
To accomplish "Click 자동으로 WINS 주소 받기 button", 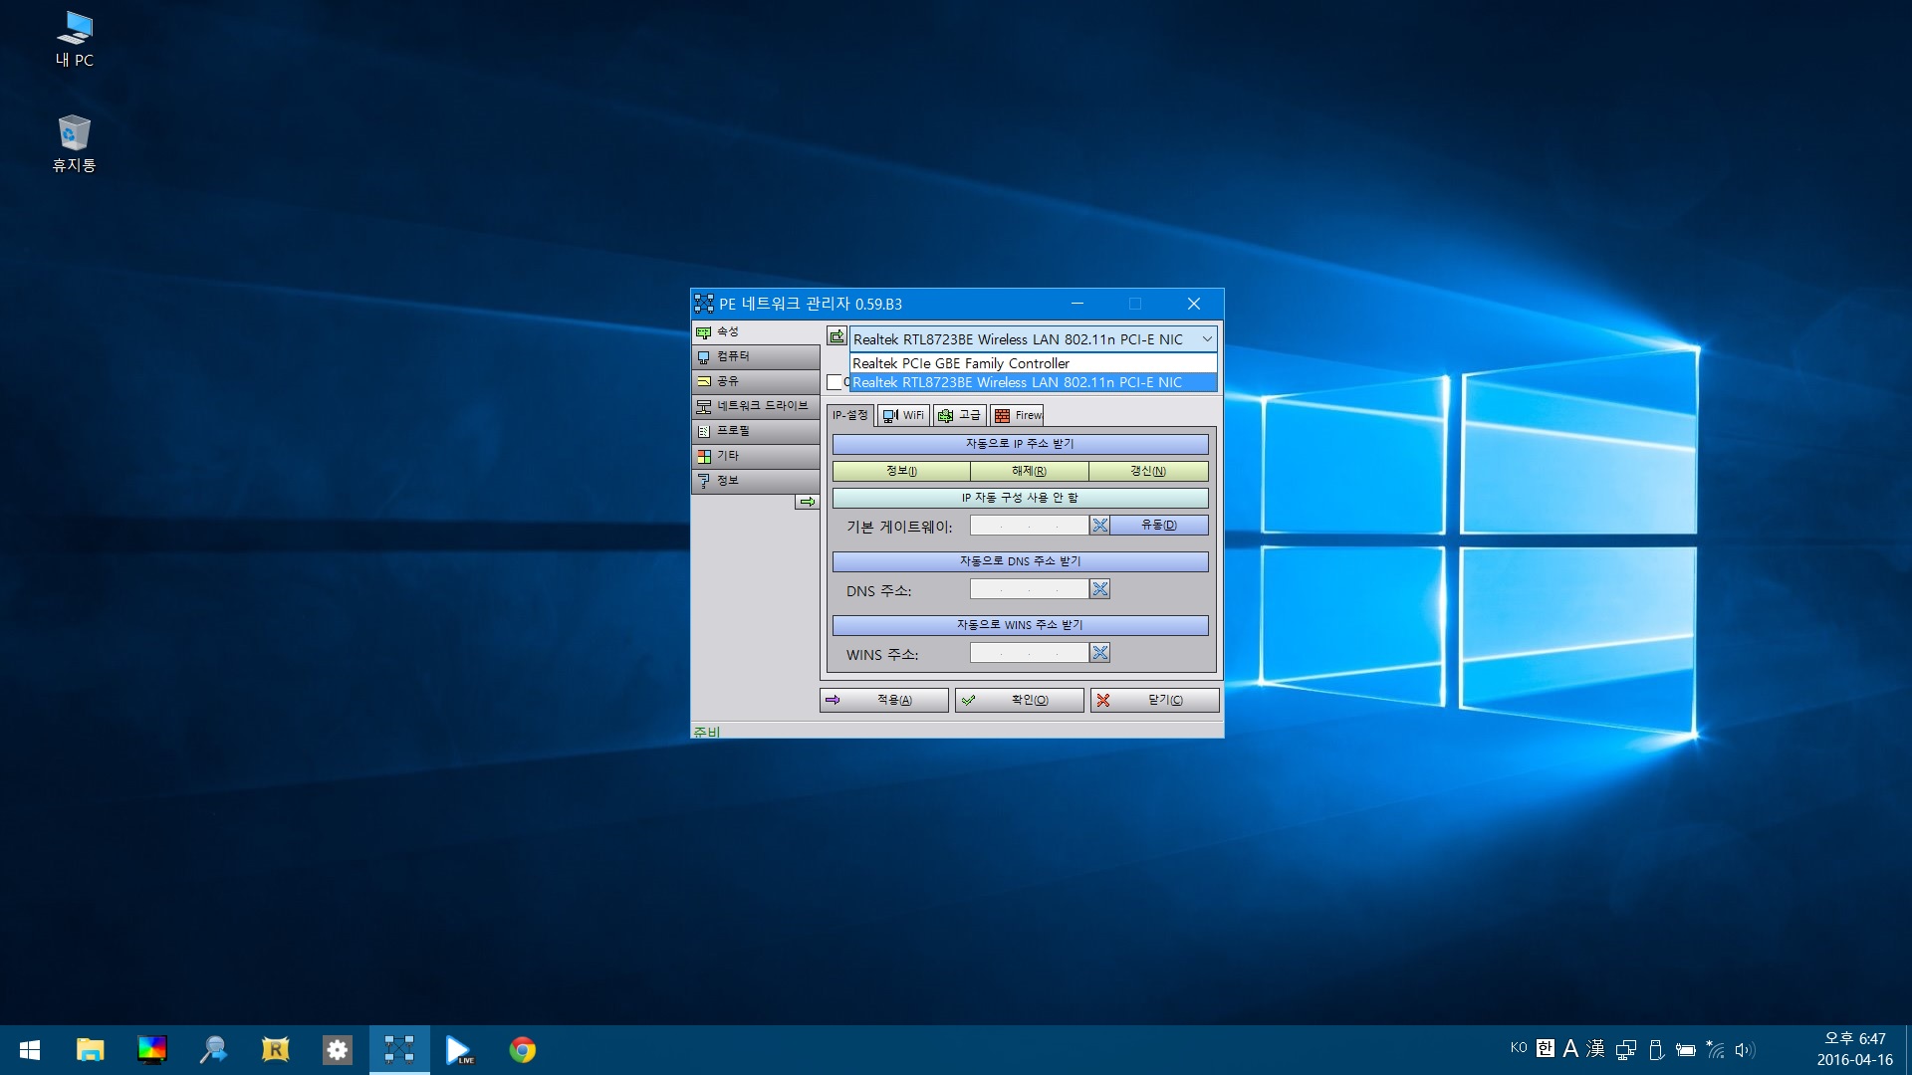I will pos(1020,625).
